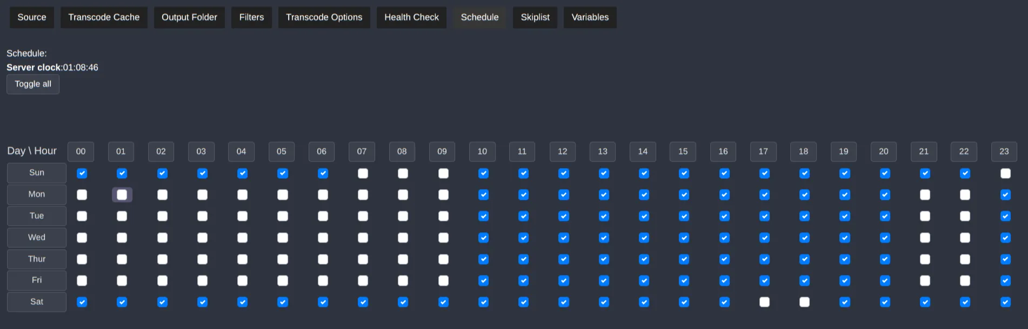Uncheck Wednesday hour 23 checkbox

tap(1005, 238)
